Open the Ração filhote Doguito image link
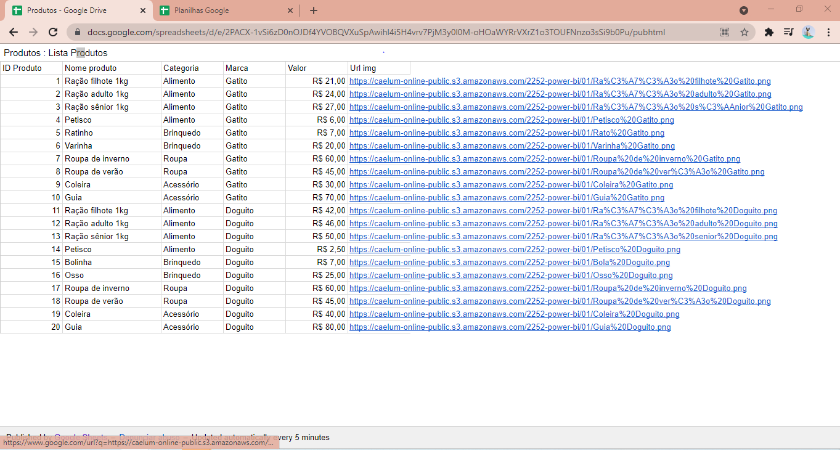Viewport: 840px width, 450px height. pos(563,210)
